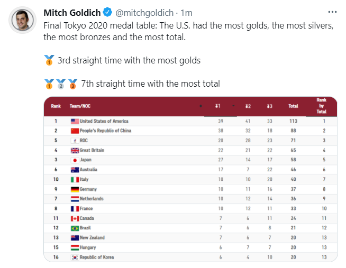Sort by gold medal column arrow
Screen dimensions: 346x268
point(233,106)
